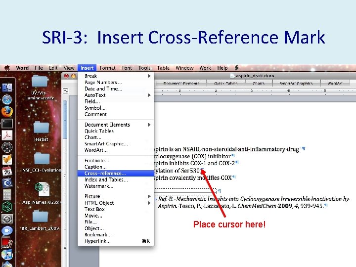
Task: Open Calculator from the dock
Action: (7, 195)
